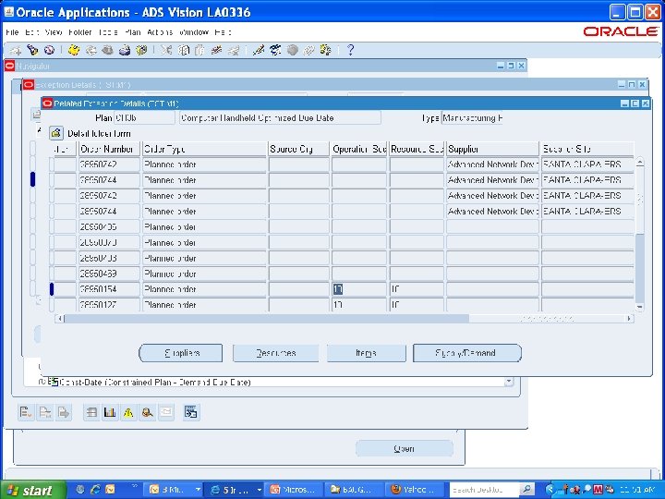Screen dimensions: 665x499
Task: Open the Window menu
Action: (194, 32)
